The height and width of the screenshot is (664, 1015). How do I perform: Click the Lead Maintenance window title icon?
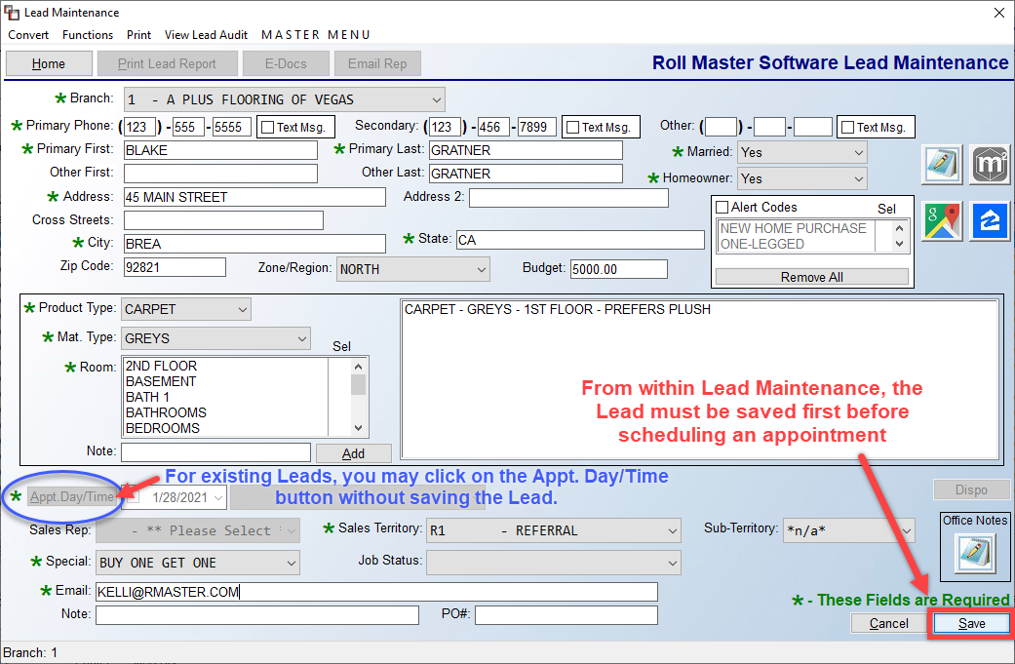(x=11, y=13)
